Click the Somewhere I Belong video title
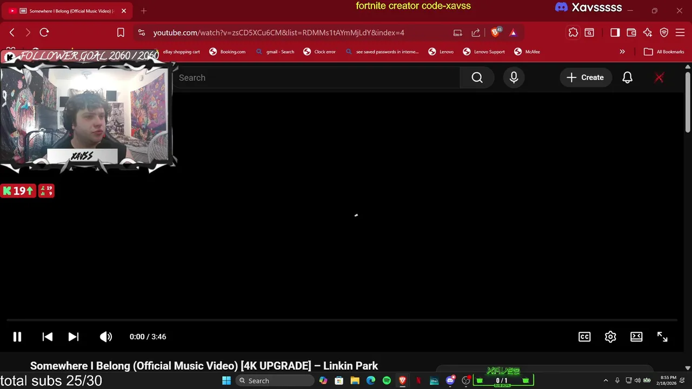This screenshot has width=692, height=389. (204, 366)
